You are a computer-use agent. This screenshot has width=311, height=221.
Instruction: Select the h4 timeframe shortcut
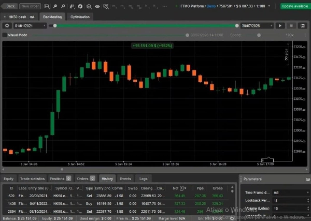click(x=155, y=6)
